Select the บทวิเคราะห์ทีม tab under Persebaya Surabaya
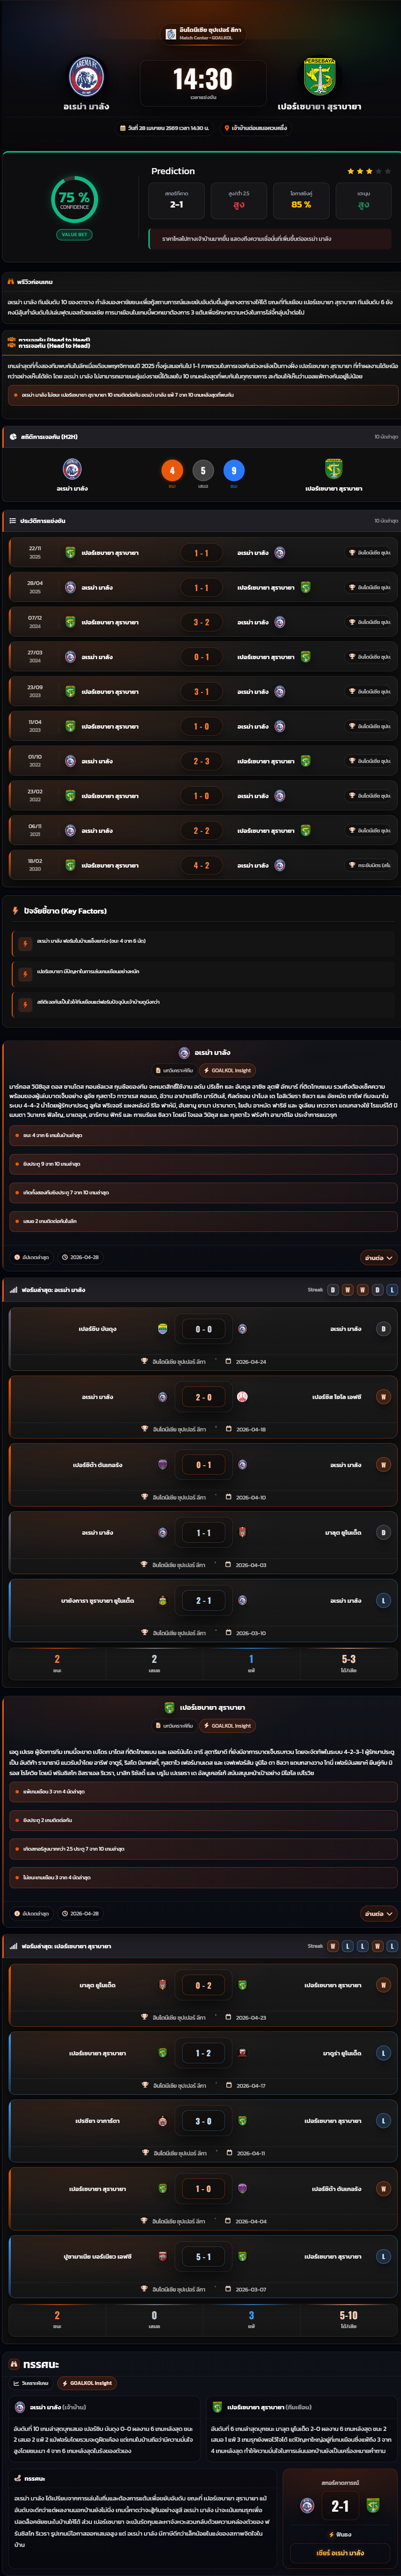401x2576 pixels. (174, 1725)
